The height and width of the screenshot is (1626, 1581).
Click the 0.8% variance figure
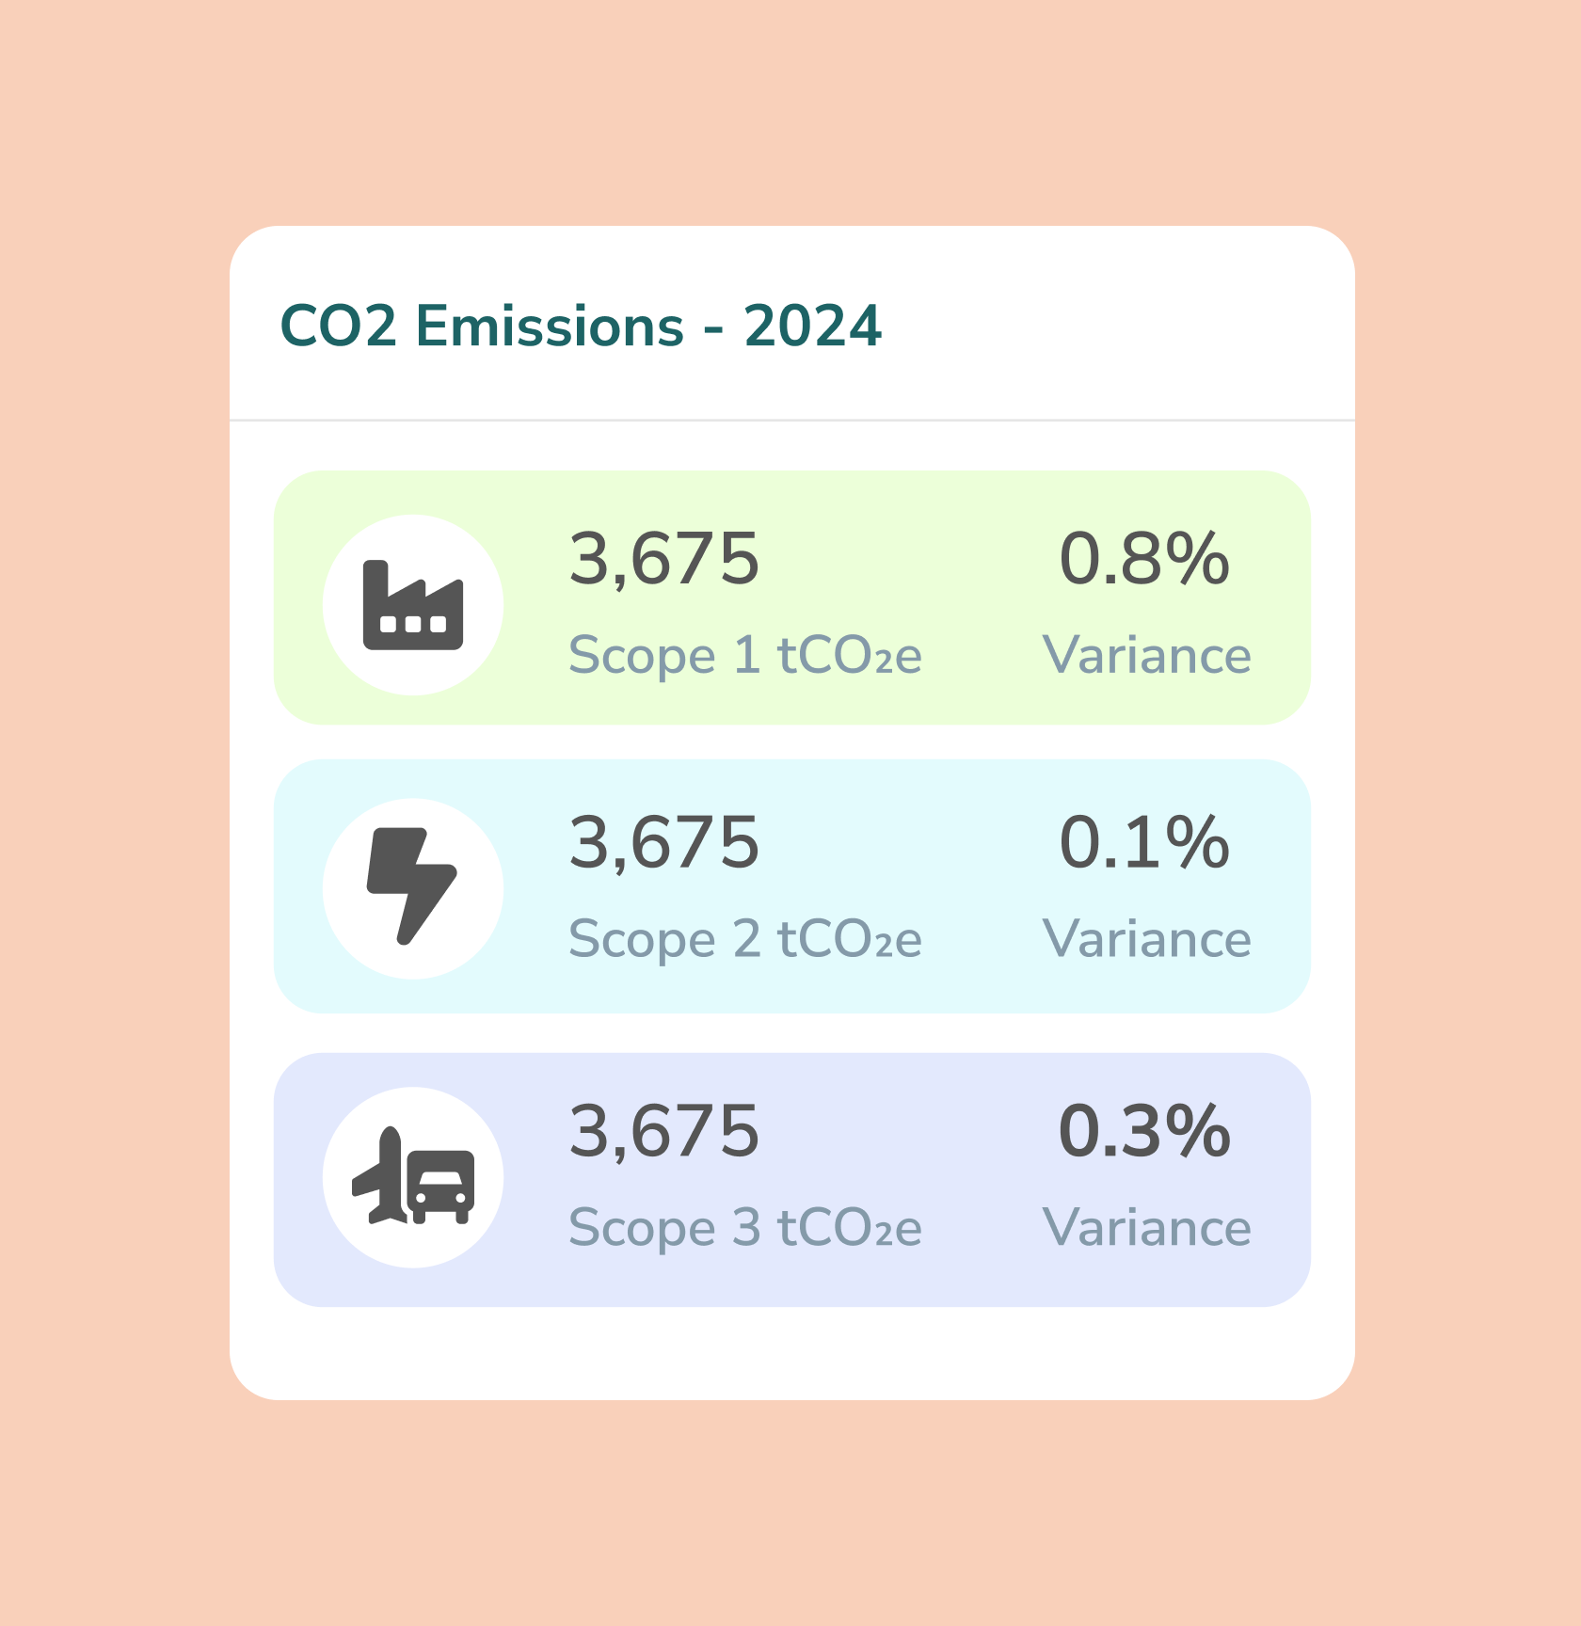(x=1144, y=559)
